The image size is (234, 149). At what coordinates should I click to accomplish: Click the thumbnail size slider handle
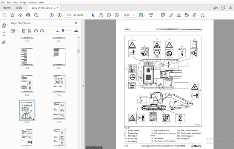pos(63,31)
